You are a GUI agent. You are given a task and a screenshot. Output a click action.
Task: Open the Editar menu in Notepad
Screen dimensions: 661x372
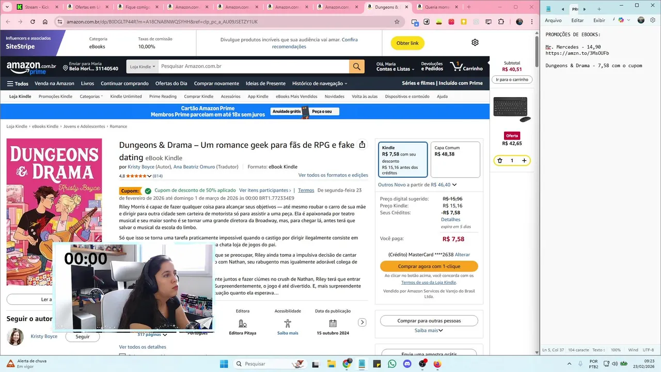[577, 20]
